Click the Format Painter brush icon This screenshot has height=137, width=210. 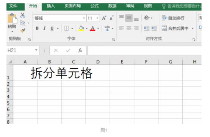point(23,31)
